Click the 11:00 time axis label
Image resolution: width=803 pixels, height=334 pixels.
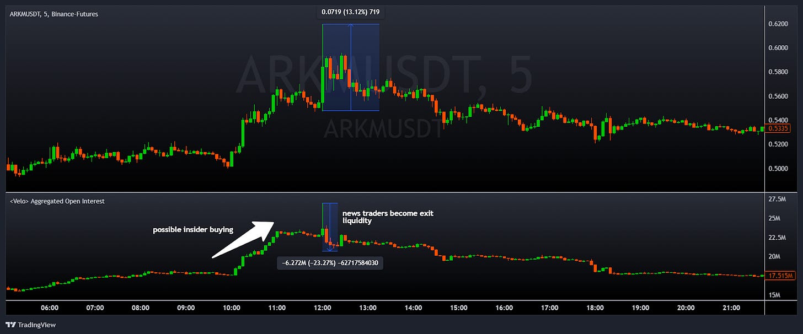coord(277,308)
